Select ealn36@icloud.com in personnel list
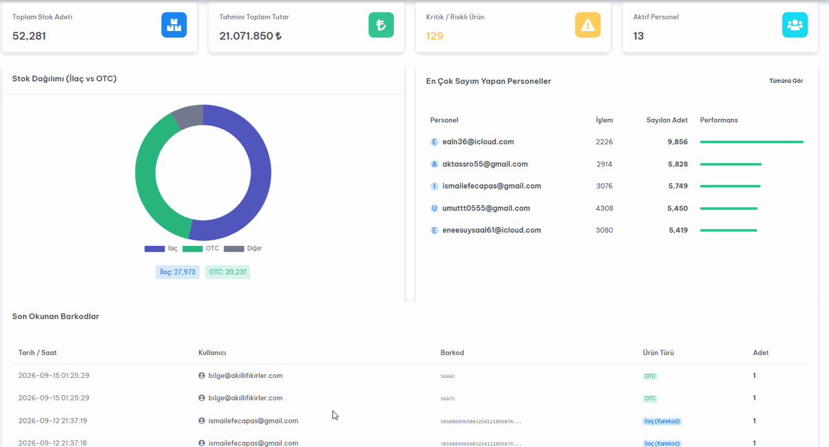Screen dimensions: 829x447 pyautogui.click(x=478, y=142)
